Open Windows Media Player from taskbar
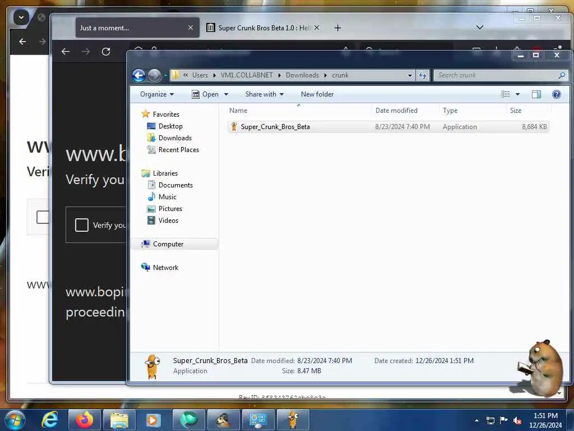The height and width of the screenshot is (431, 574). (x=154, y=420)
